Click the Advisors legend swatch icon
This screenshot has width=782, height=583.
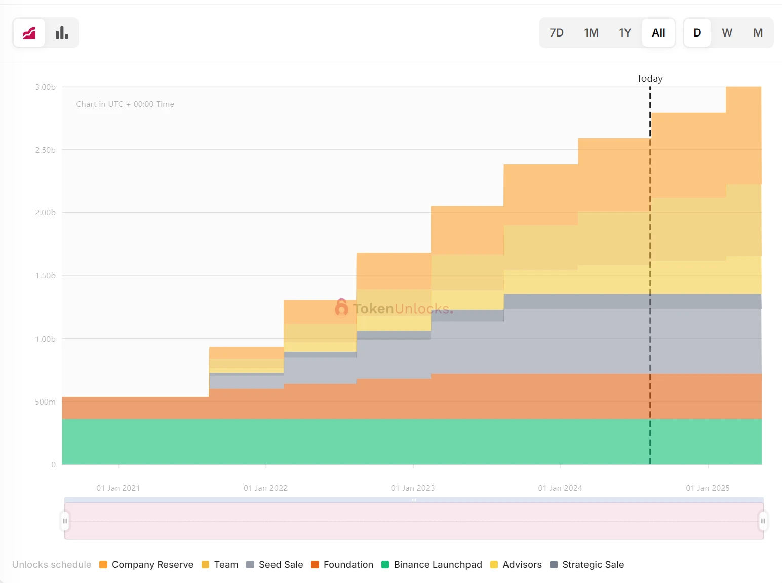[x=494, y=565]
